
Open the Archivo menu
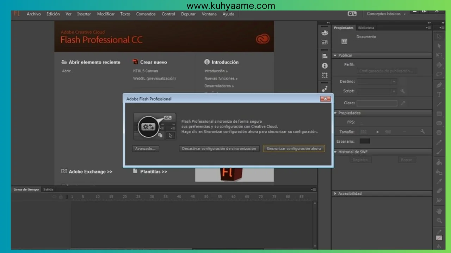34,14
